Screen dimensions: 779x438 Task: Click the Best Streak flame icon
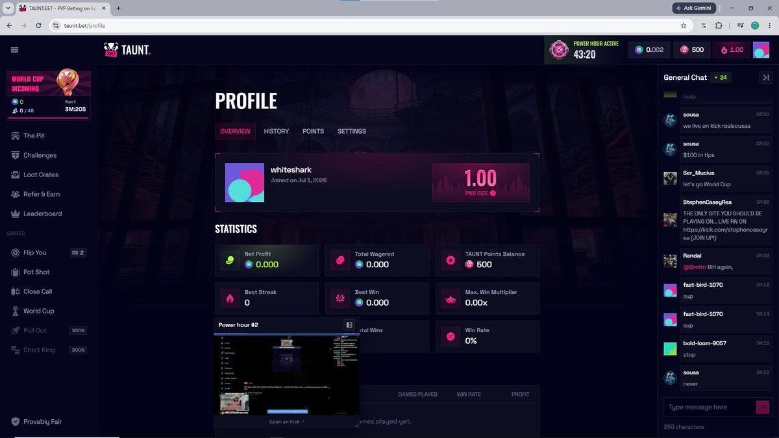click(230, 298)
